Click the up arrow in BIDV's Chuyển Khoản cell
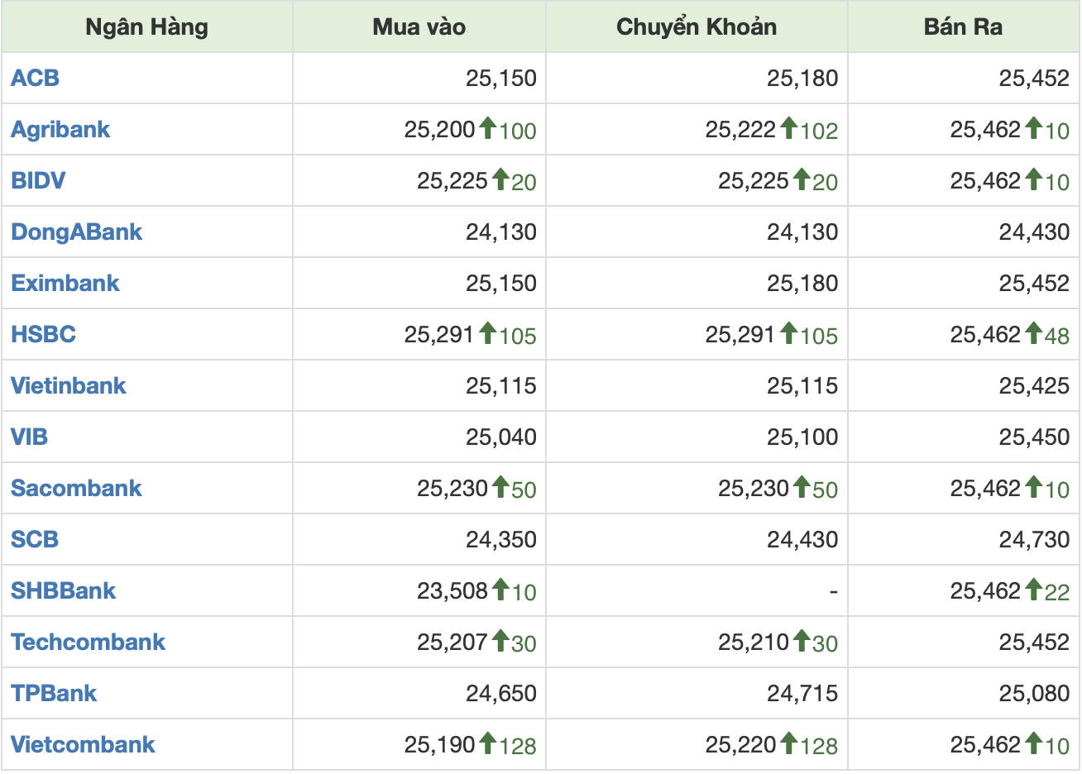The image size is (1082, 774). coord(801,179)
